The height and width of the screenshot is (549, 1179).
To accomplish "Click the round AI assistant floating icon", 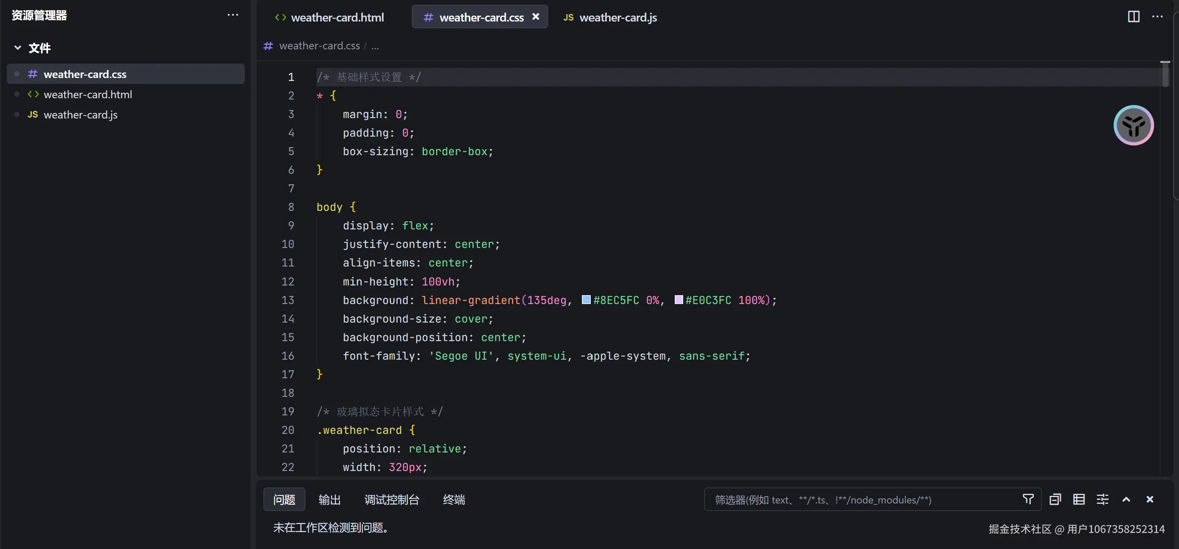I will click(x=1133, y=125).
